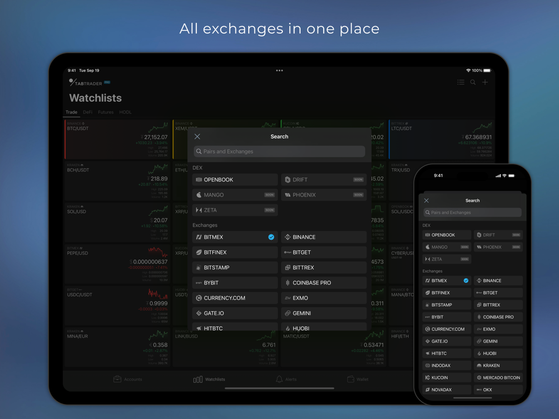
Task: Open the USDC/USDT watchlist card
Action: click(x=117, y=306)
